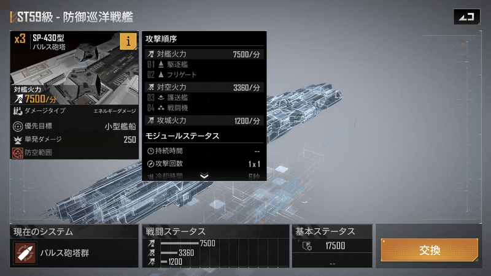
Task: Click the ダメージタイプ icon
Action: (18, 111)
